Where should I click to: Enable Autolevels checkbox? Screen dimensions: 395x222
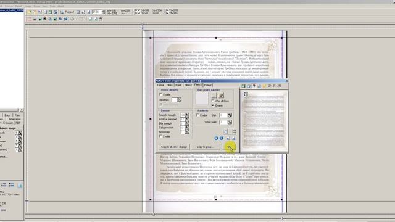[x=197, y=115]
